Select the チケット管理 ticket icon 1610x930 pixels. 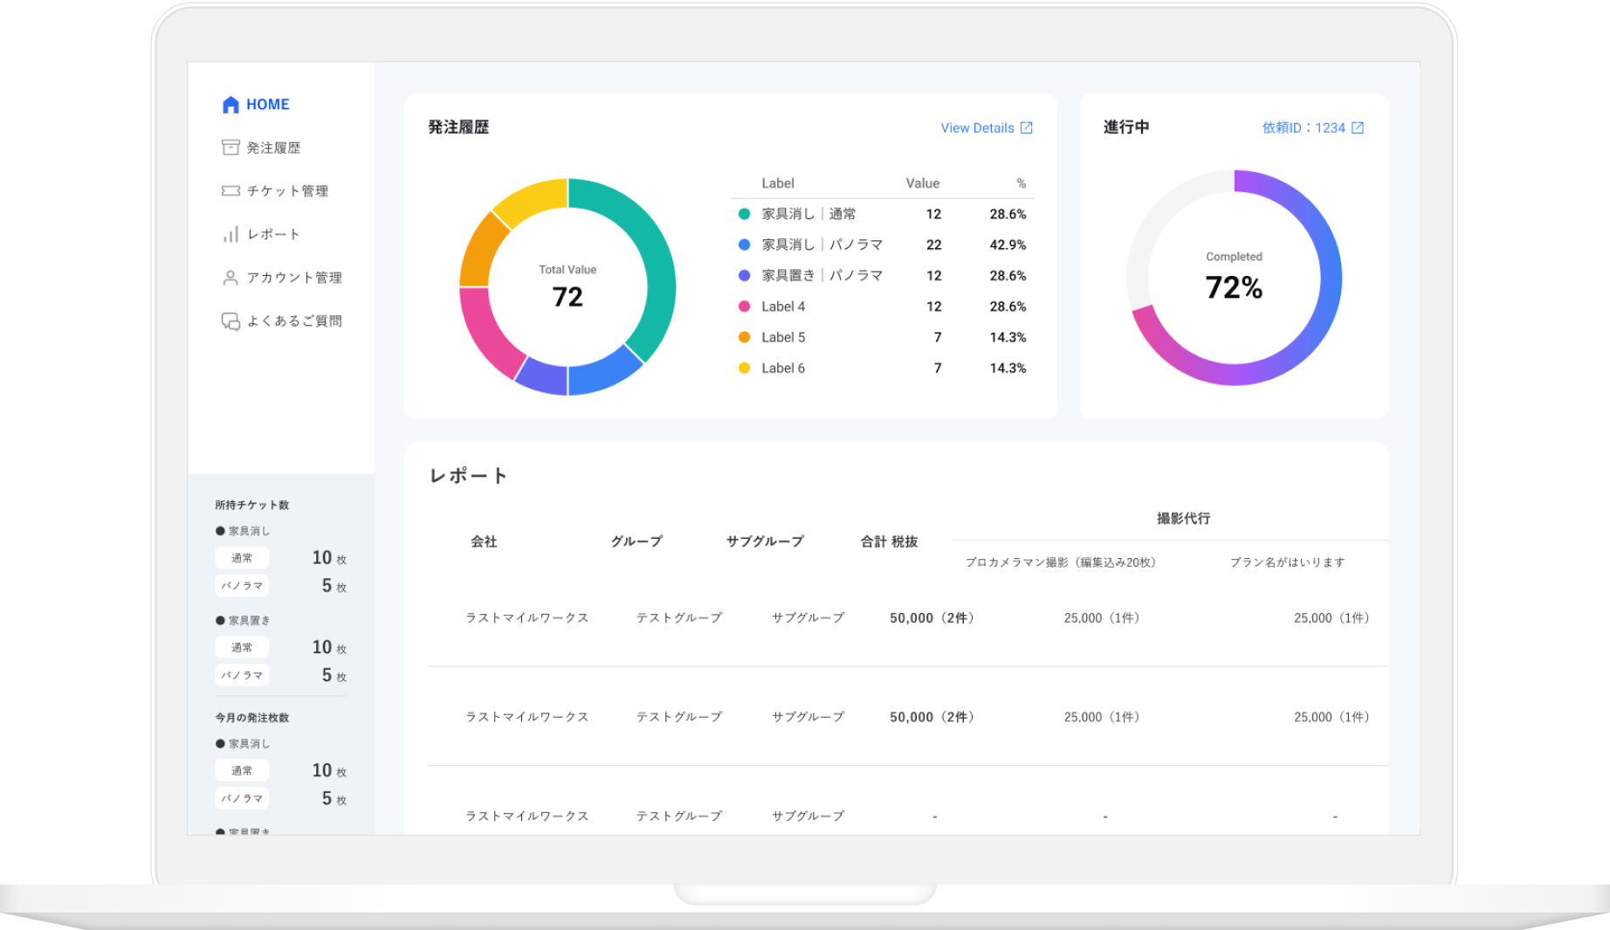tap(230, 190)
